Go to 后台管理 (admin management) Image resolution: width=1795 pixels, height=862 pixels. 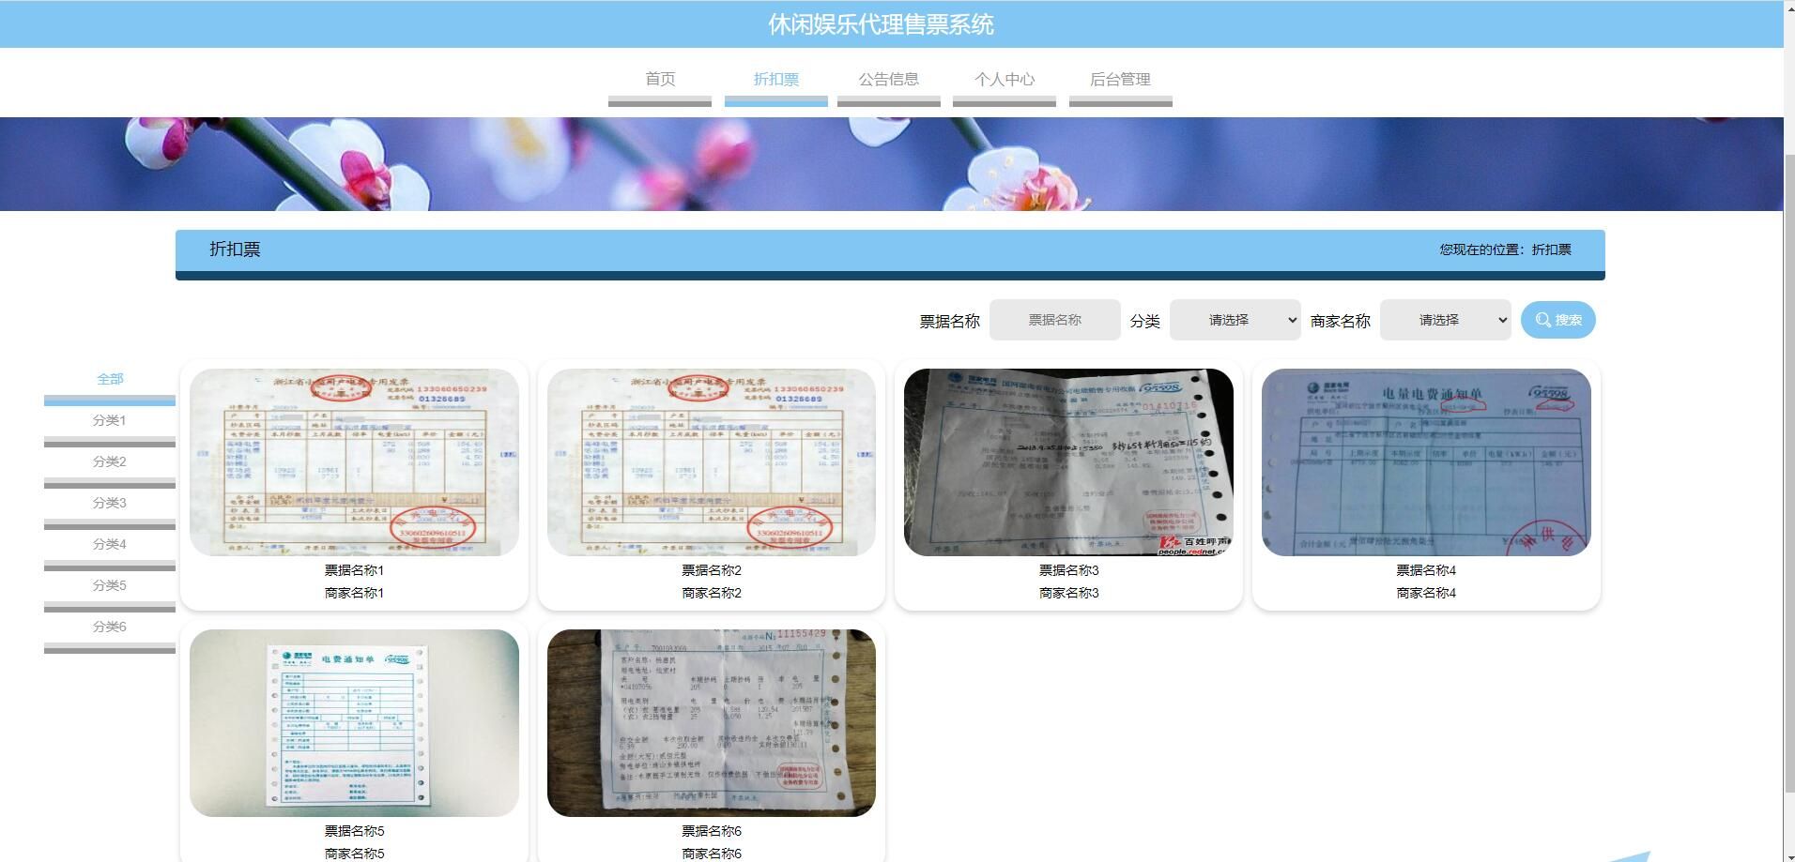click(x=1121, y=80)
